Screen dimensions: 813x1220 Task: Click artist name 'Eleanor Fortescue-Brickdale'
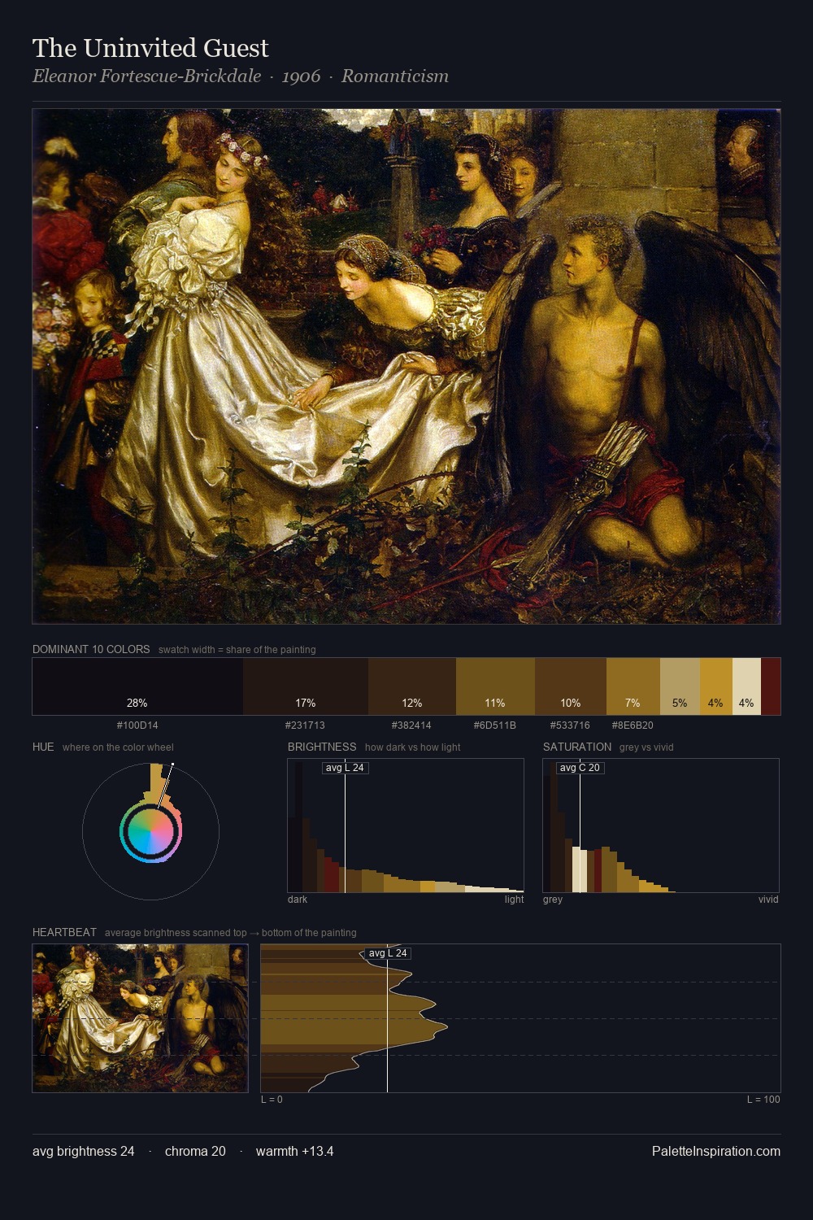[x=147, y=76]
